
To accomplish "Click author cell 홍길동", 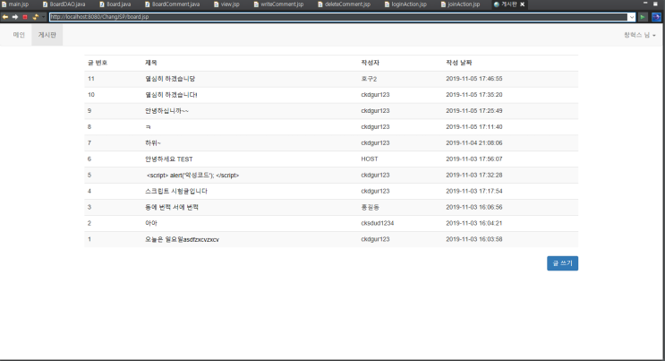I will [371, 207].
